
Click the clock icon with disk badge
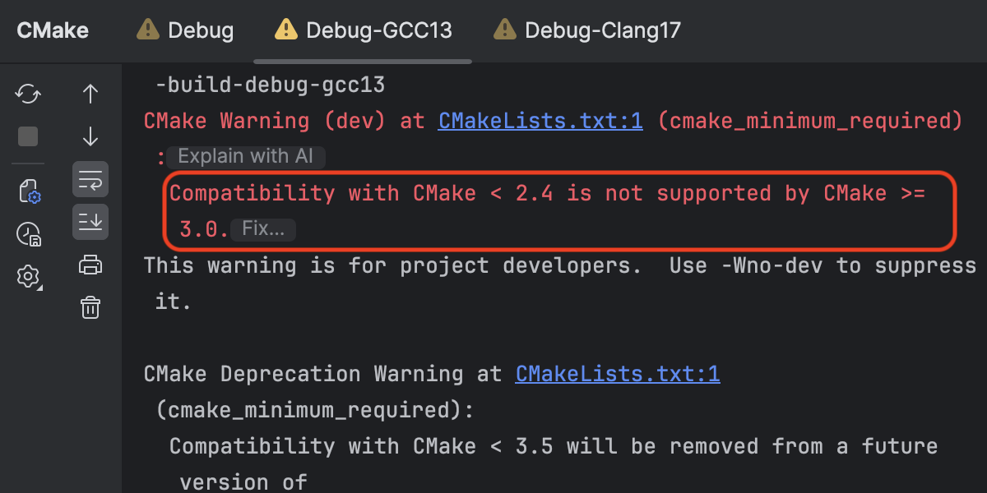click(28, 235)
